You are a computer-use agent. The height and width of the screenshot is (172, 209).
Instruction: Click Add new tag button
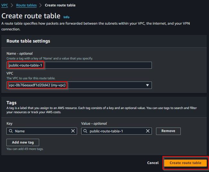(23, 142)
